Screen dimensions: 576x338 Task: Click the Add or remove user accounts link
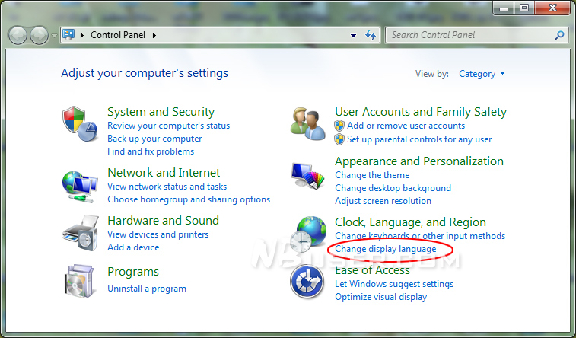tap(406, 126)
